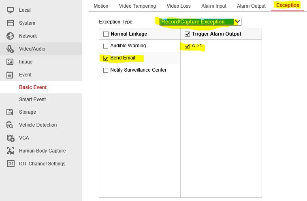The width and height of the screenshot is (307, 201).
Task: Open Human Body Capture icon
Action: pyautogui.click(x=11, y=151)
